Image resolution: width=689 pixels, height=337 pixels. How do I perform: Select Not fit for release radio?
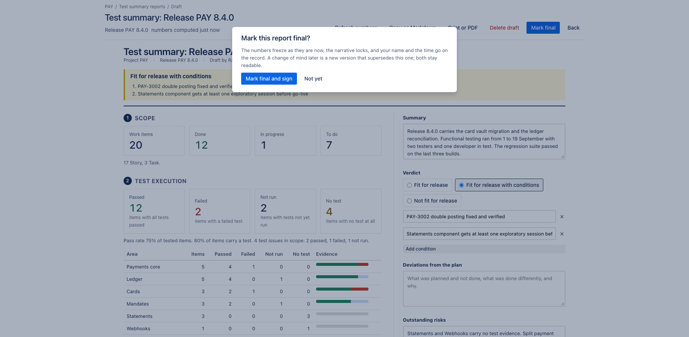432,201
